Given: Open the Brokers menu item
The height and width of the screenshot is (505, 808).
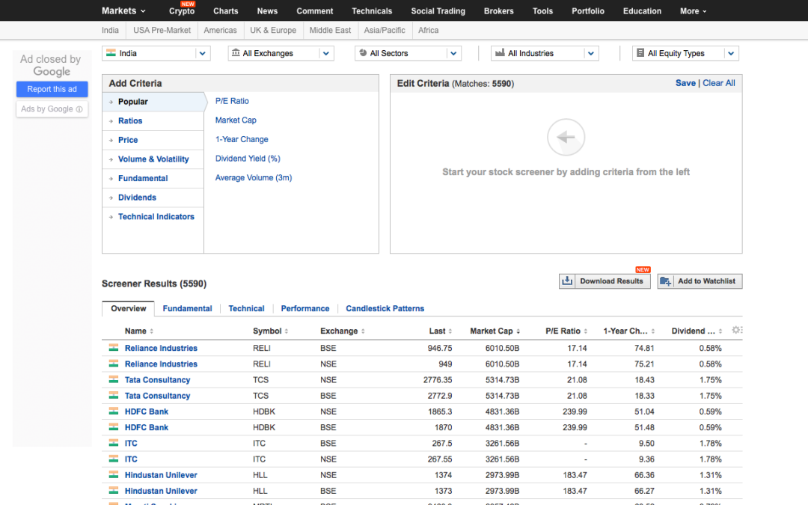Looking at the screenshot, I should [499, 10].
